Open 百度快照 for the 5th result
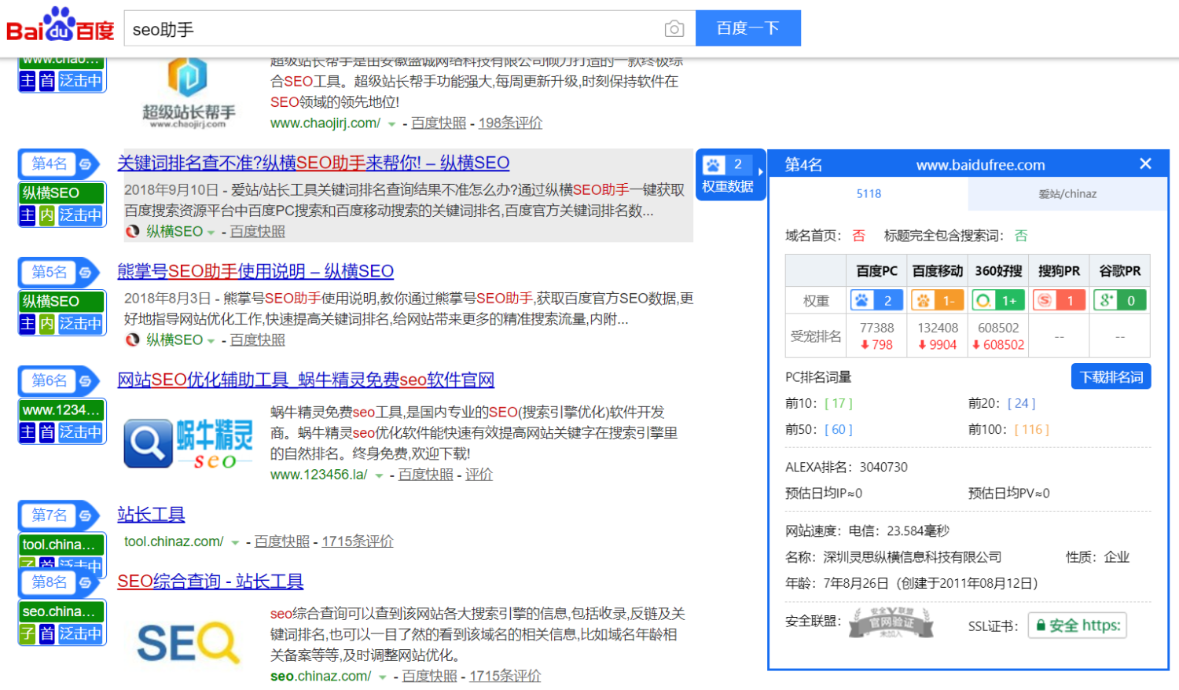The image size is (1179, 690). coord(258,339)
